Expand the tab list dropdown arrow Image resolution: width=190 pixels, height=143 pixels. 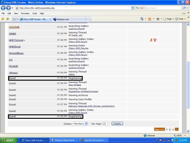tap(18, 19)
